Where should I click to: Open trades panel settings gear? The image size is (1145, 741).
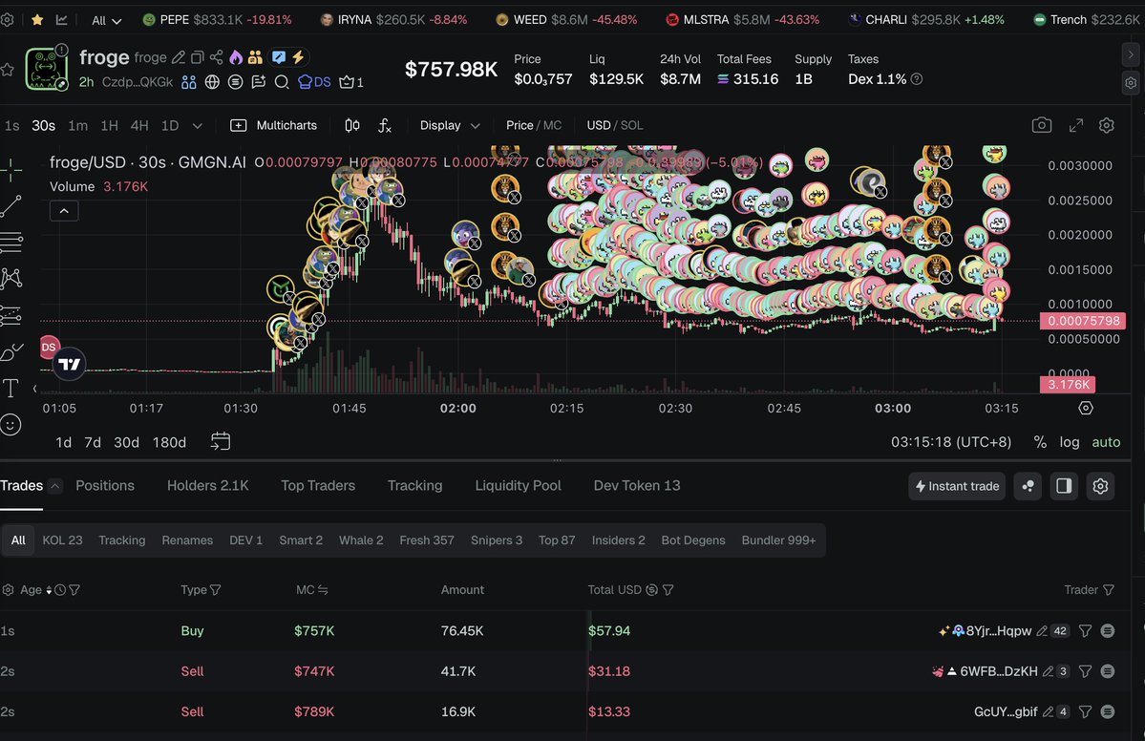[1100, 486]
